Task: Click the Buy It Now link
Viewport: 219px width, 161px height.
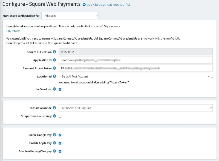Action: (x=13, y=31)
